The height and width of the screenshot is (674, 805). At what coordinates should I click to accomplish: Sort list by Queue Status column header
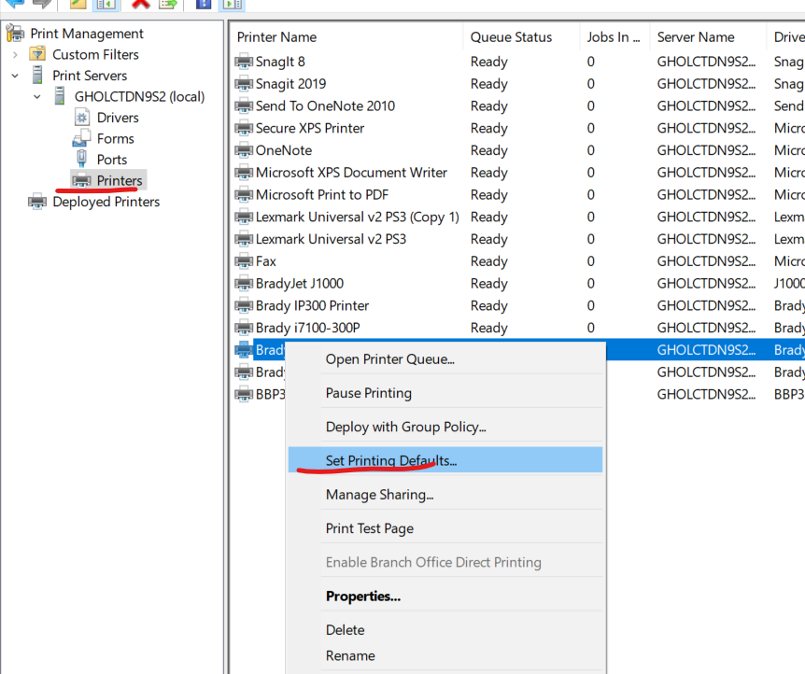[x=511, y=37]
